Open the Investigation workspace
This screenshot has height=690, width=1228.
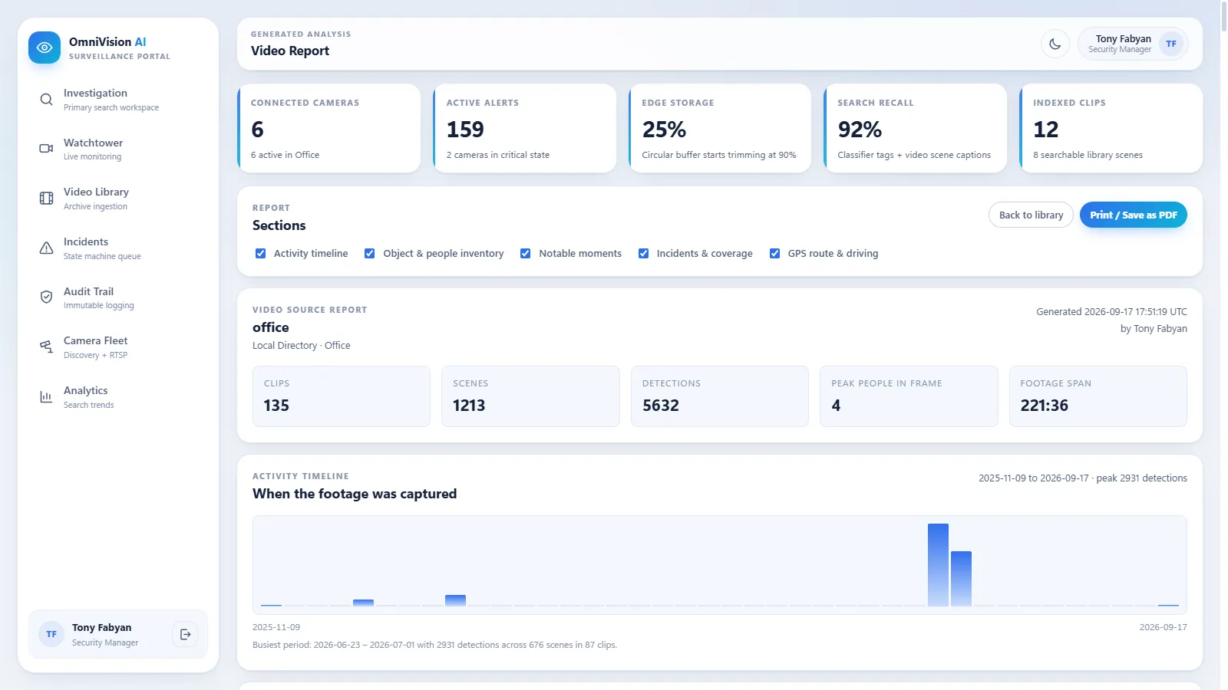pos(118,100)
